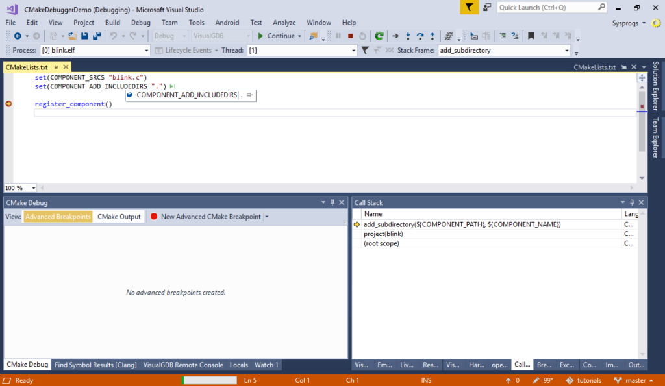Click the Continue button
The width and height of the screenshot is (665, 386).
point(280,36)
